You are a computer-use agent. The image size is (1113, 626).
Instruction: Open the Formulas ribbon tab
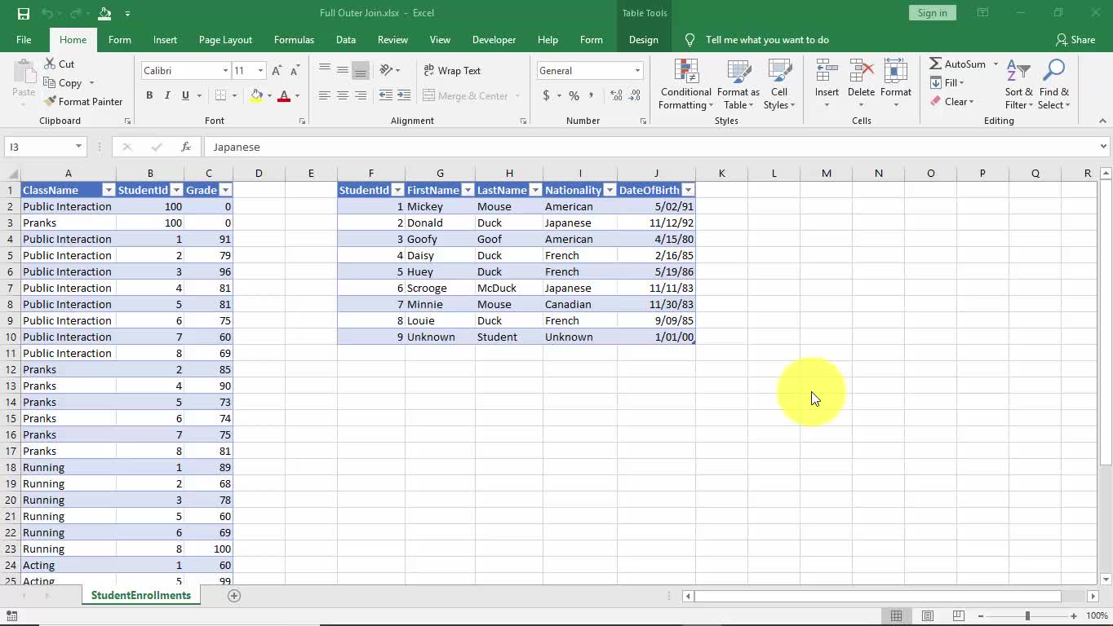[294, 40]
